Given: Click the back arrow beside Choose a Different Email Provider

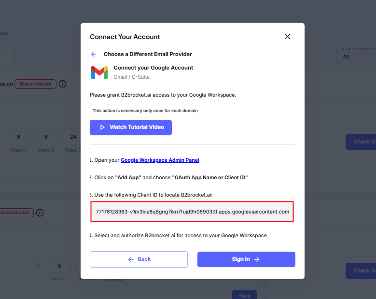Looking at the screenshot, I should 94,54.
